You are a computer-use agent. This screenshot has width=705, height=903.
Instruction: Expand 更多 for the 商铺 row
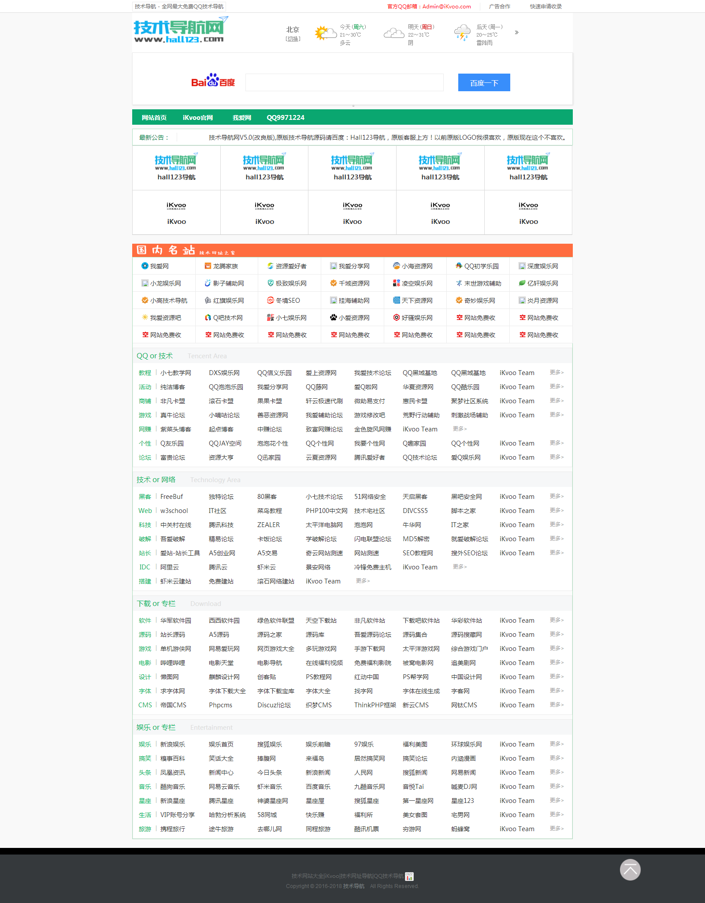557,401
